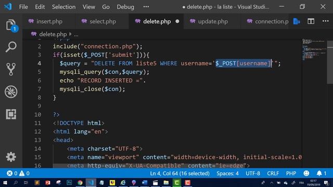
Task: Click unsaved dot on delete.php tab
Action: coord(177,21)
